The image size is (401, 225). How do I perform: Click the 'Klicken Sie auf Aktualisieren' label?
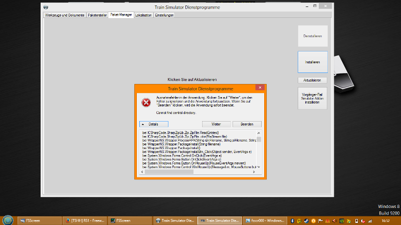click(x=192, y=79)
